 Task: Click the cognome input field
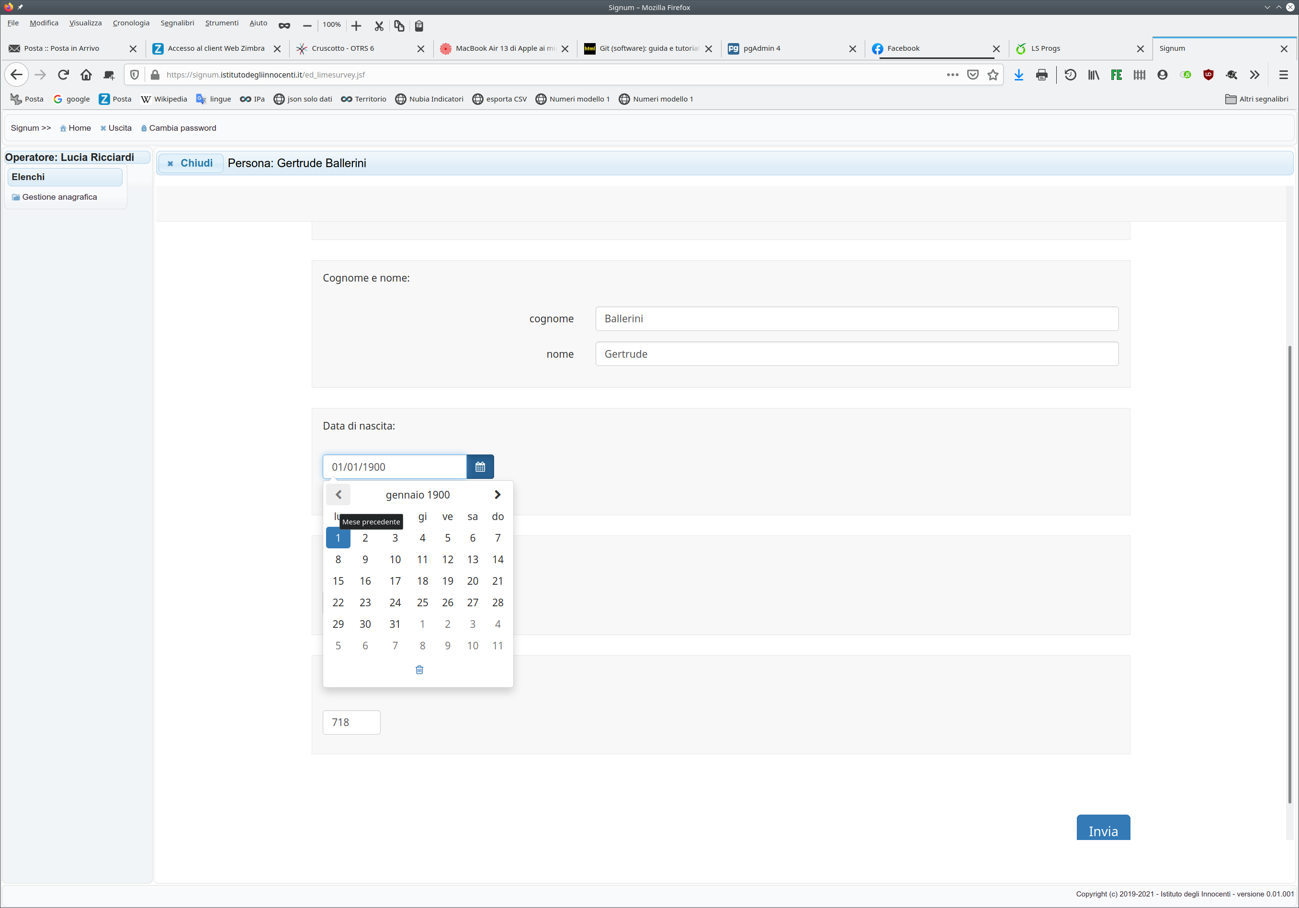(x=857, y=318)
